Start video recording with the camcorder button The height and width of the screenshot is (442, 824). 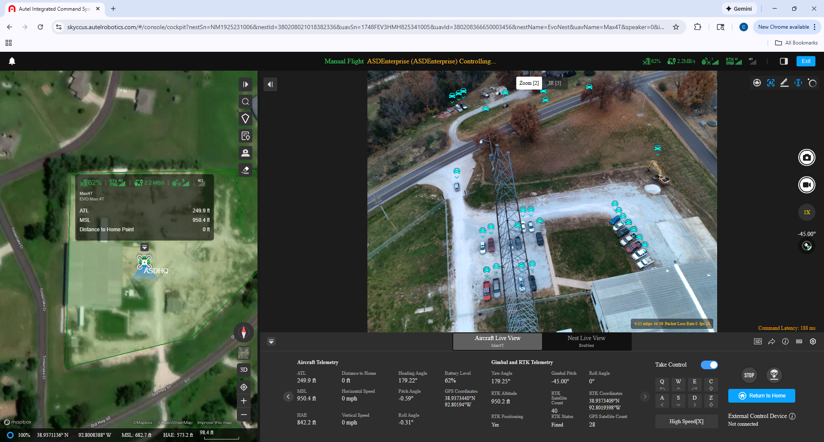point(806,185)
